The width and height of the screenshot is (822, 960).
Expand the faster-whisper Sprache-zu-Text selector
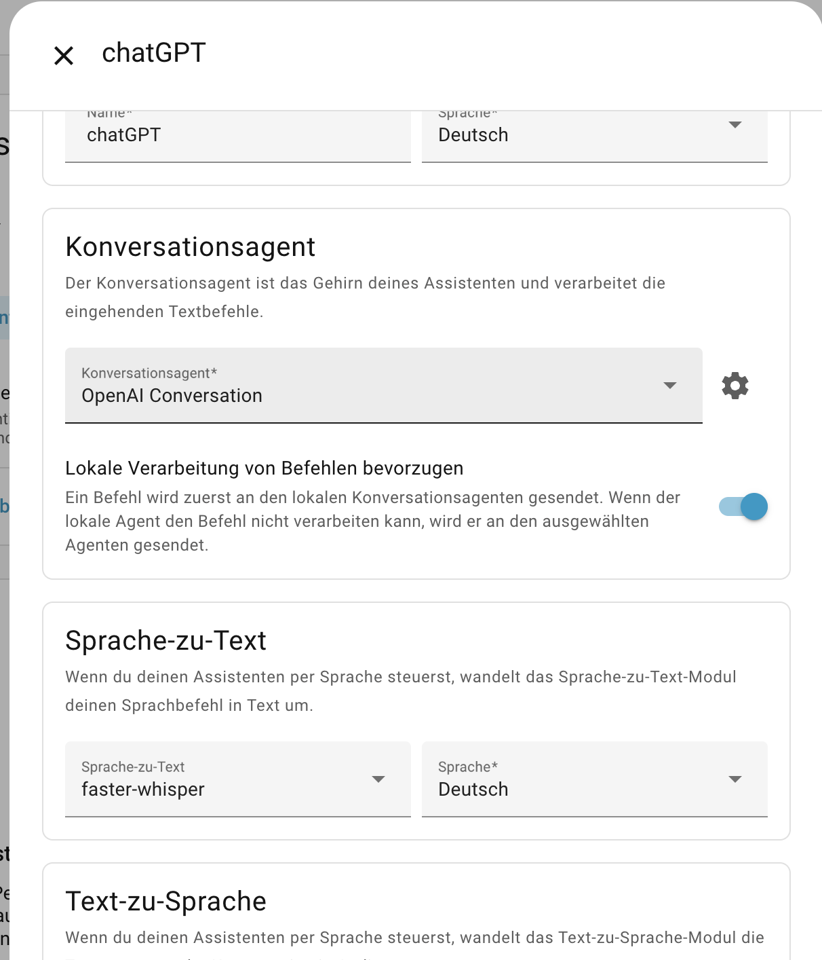tap(224, 779)
